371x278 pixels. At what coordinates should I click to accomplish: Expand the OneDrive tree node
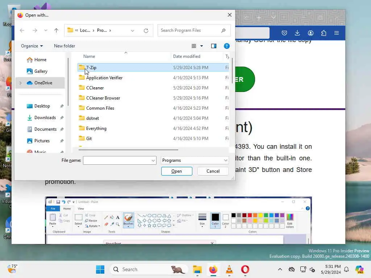20,83
